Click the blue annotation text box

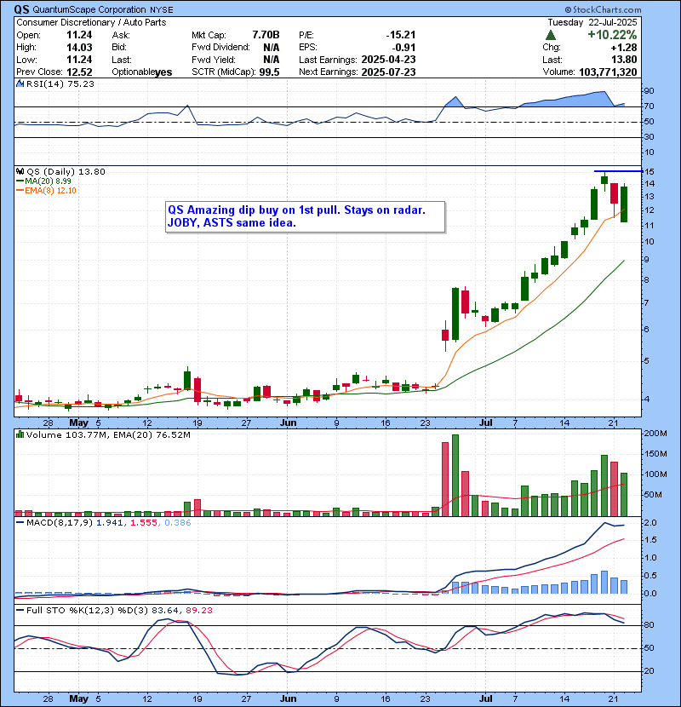[306, 217]
